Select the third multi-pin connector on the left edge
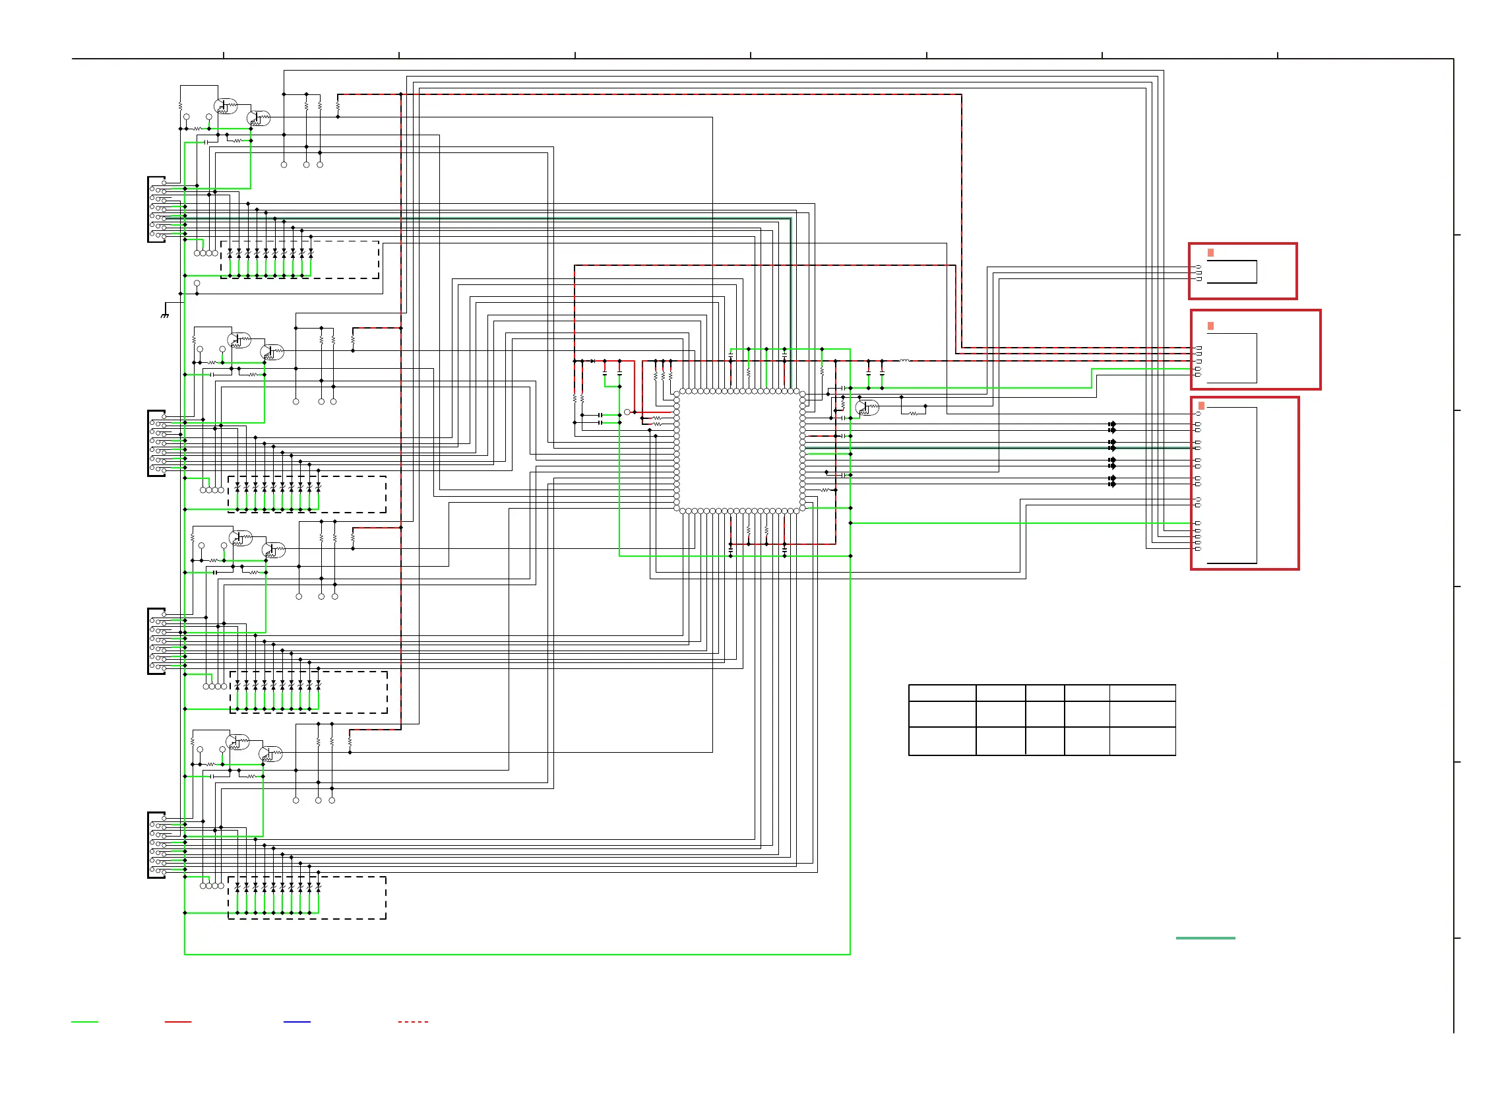 (x=157, y=641)
